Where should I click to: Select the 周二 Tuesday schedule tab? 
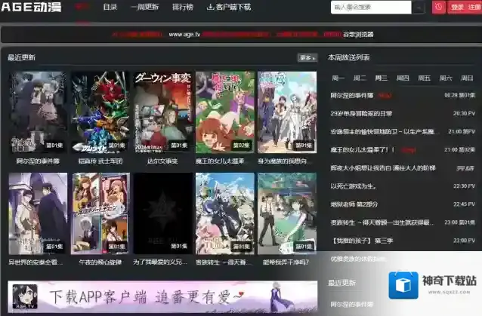(x=360, y=78)
